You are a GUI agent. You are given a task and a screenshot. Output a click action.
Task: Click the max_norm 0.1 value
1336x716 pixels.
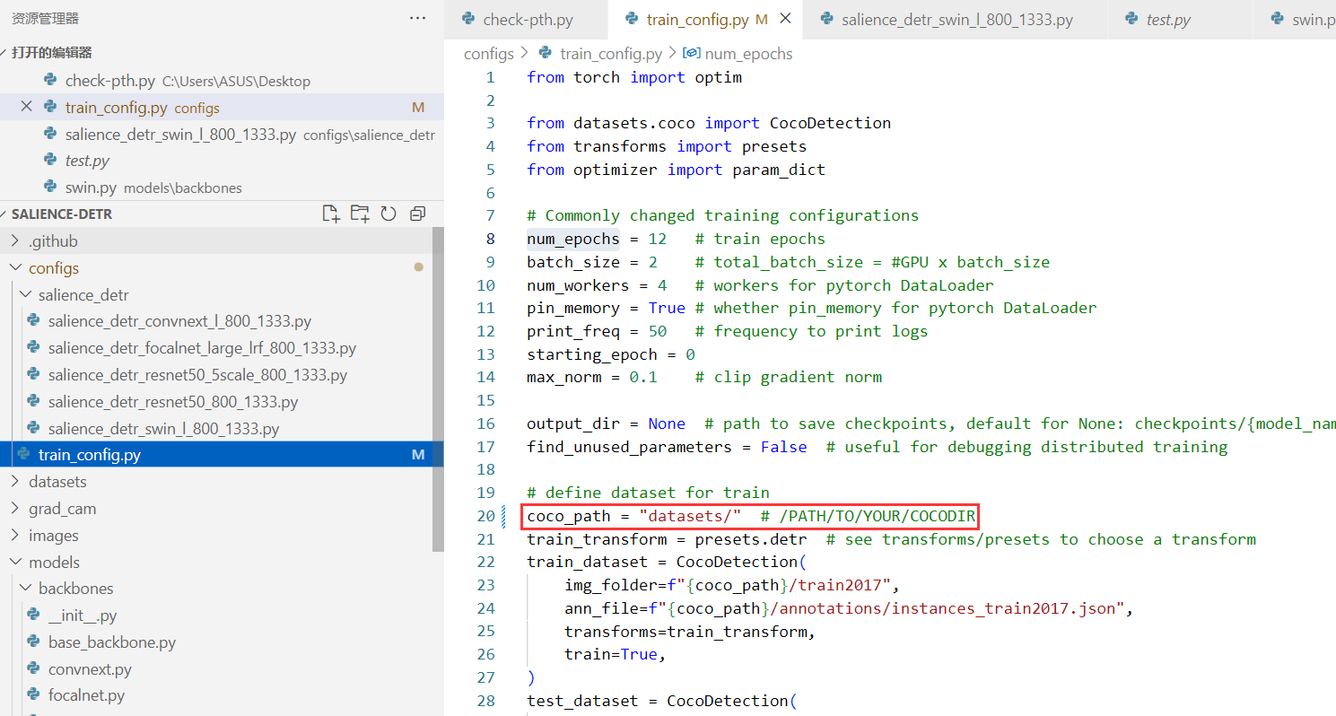click(x=643, y=377)
